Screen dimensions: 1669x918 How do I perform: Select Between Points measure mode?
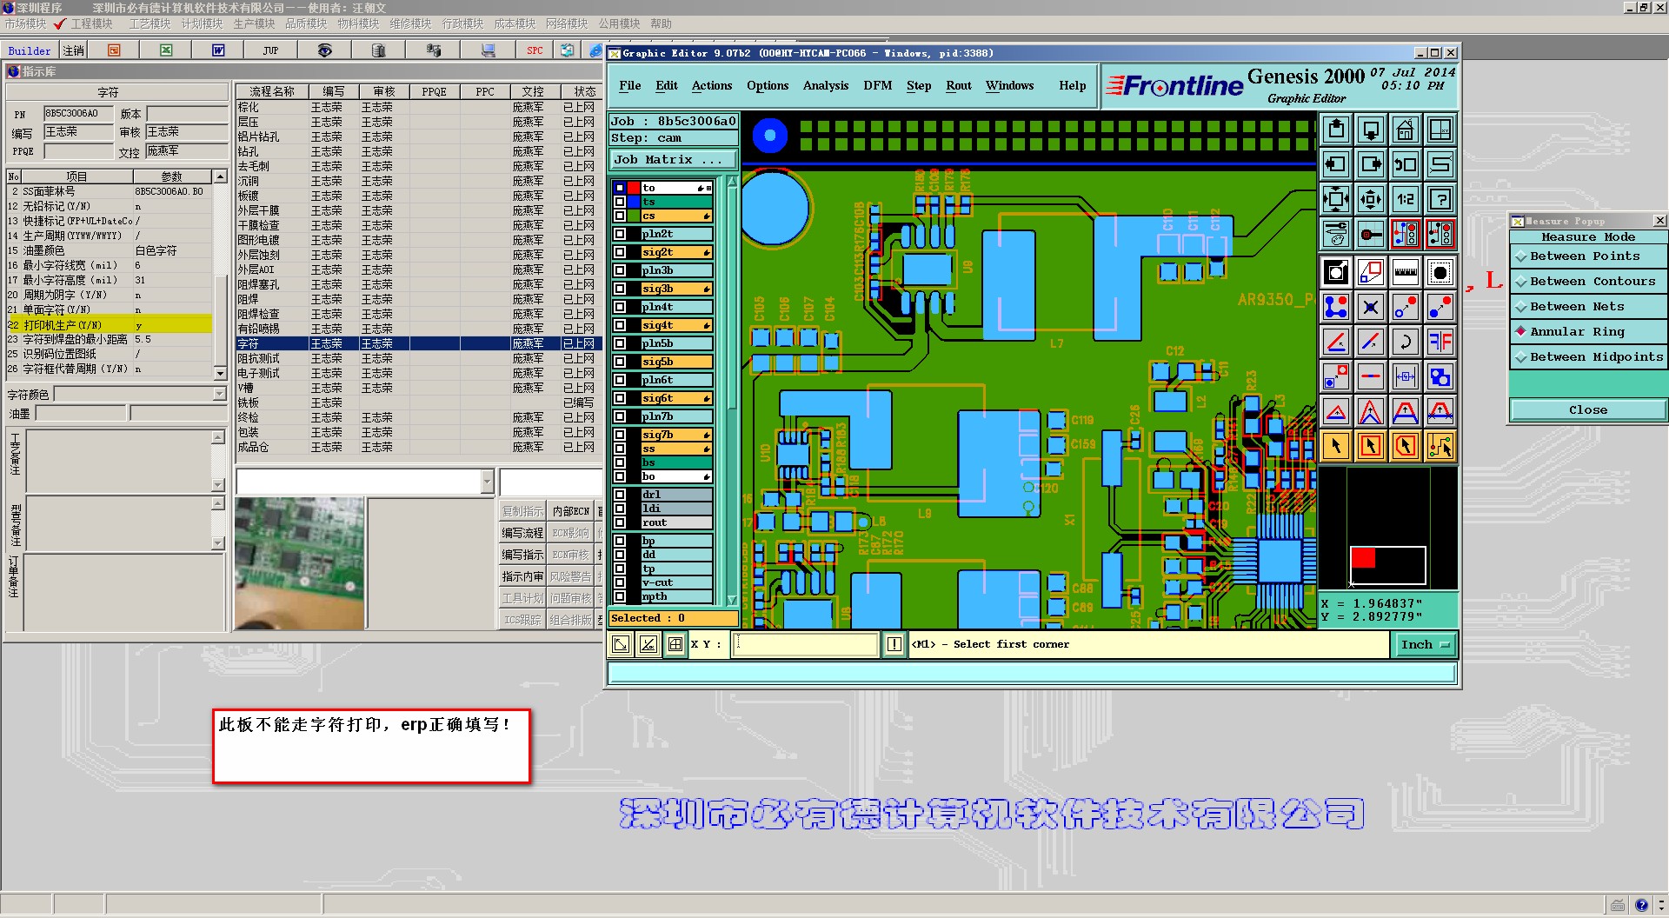[1588, 256]
